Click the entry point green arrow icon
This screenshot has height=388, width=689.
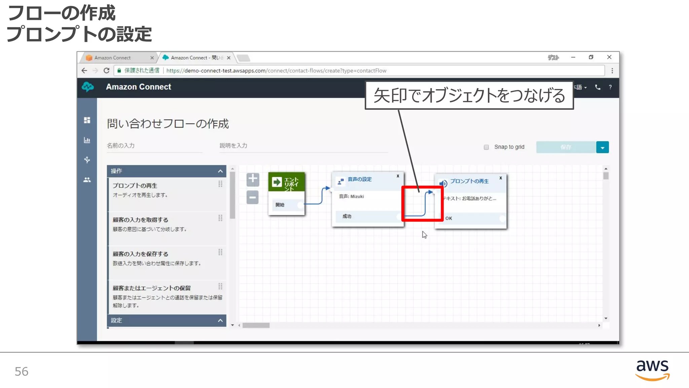point(277,182)
